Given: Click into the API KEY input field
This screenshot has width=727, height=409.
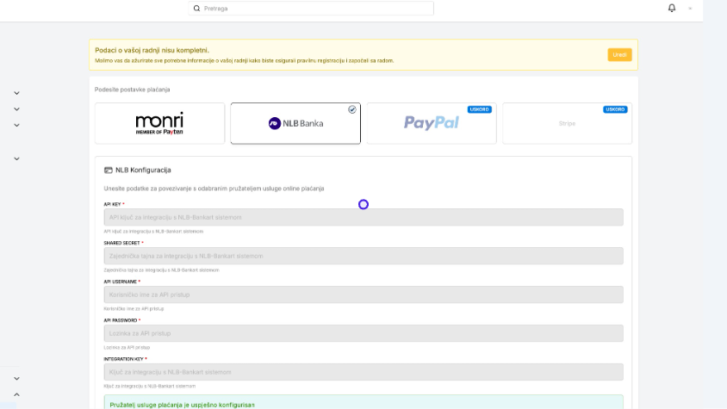Looking at the screenshot, I should (x=363, y=217).
